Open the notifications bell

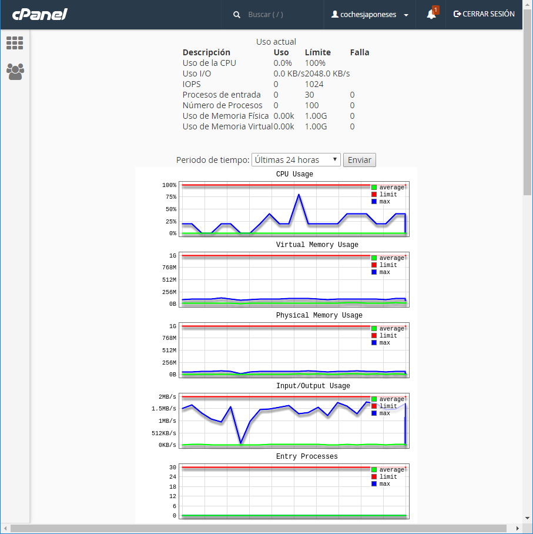tap(431, 14)
